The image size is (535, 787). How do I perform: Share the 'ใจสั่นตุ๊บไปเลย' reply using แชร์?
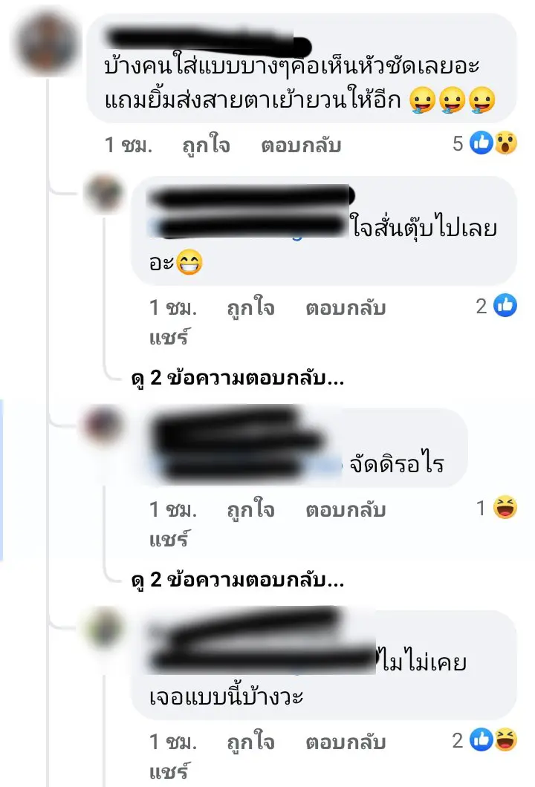point(169,337)
